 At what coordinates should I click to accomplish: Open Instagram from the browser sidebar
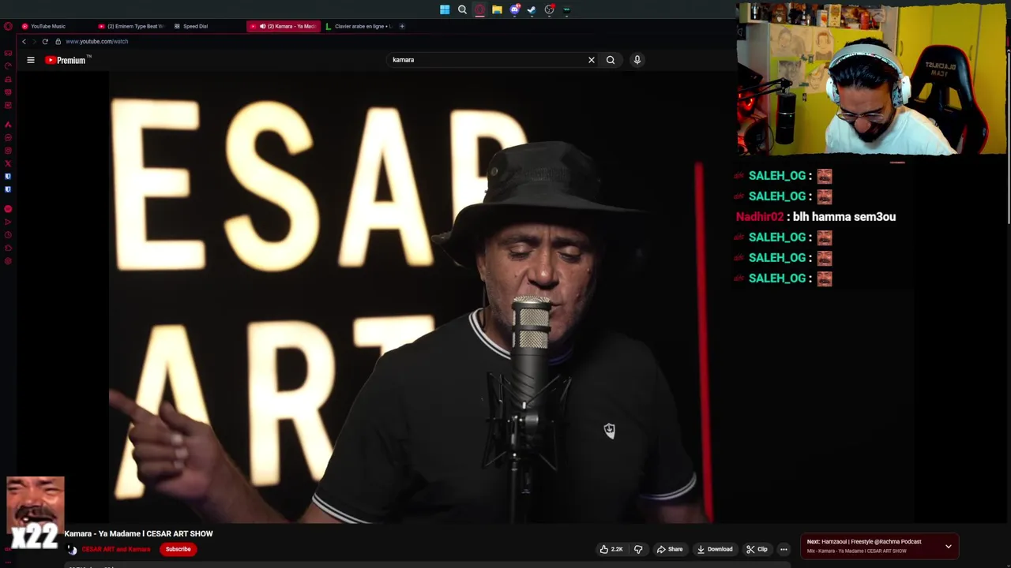(x=8, y=151)
